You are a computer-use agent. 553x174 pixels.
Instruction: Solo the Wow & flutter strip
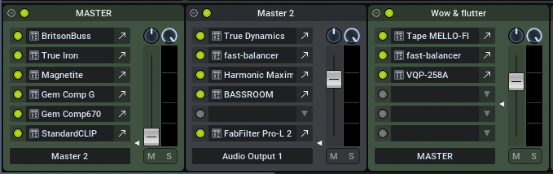534,157
